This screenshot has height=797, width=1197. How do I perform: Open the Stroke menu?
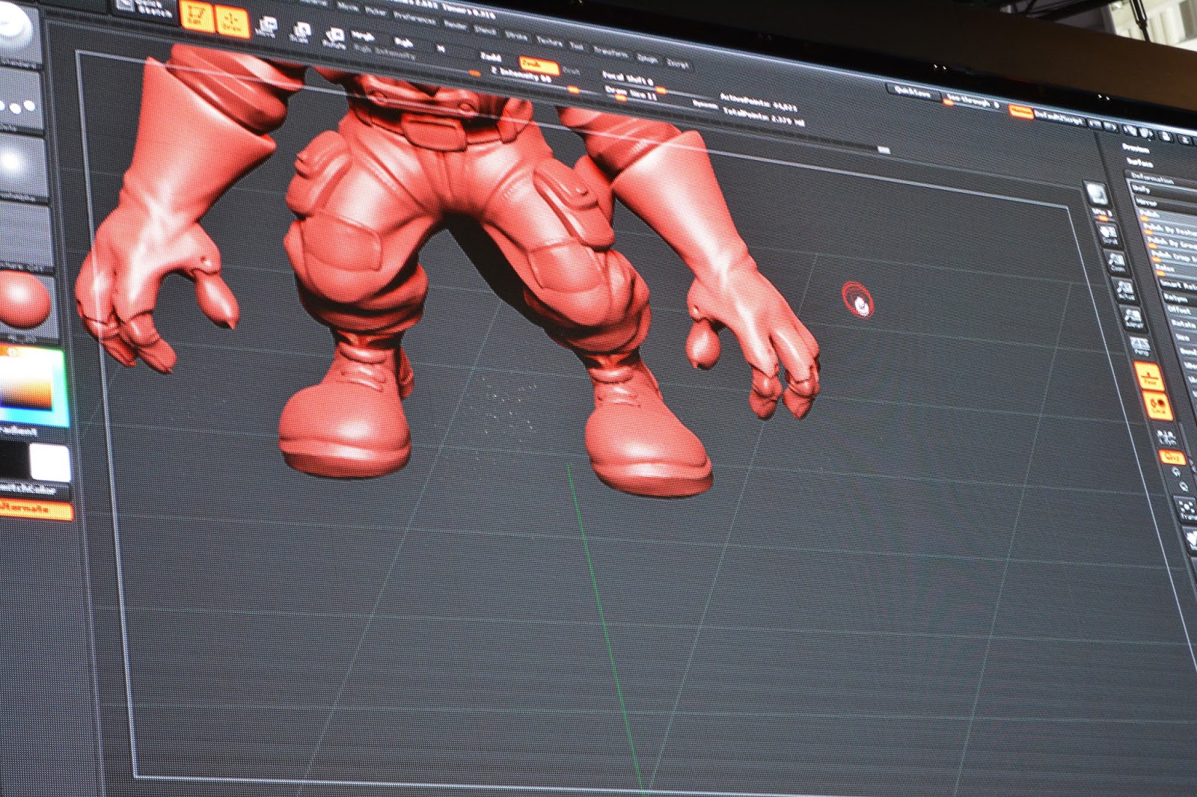click(x=515, y=35)
